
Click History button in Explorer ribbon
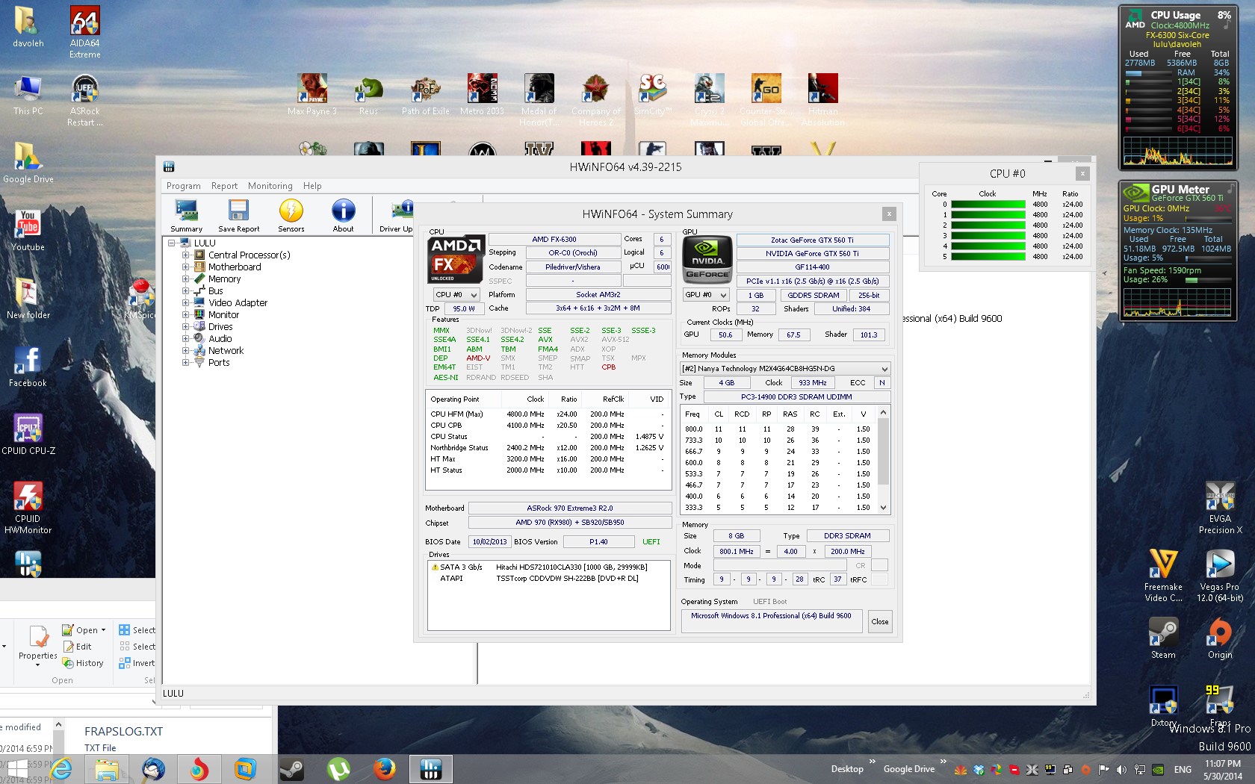pyautogui.click(x=83, y=663)
